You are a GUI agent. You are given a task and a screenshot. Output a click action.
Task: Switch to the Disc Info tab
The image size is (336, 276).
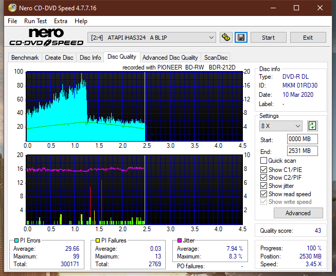[90, 58]
